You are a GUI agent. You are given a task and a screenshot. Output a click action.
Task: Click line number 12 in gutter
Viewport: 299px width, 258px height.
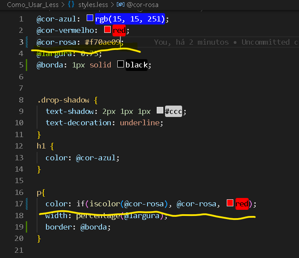19,146
